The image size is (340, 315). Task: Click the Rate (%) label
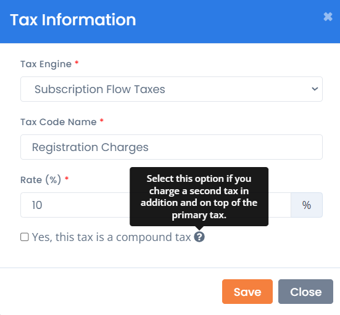coord(41,180)
